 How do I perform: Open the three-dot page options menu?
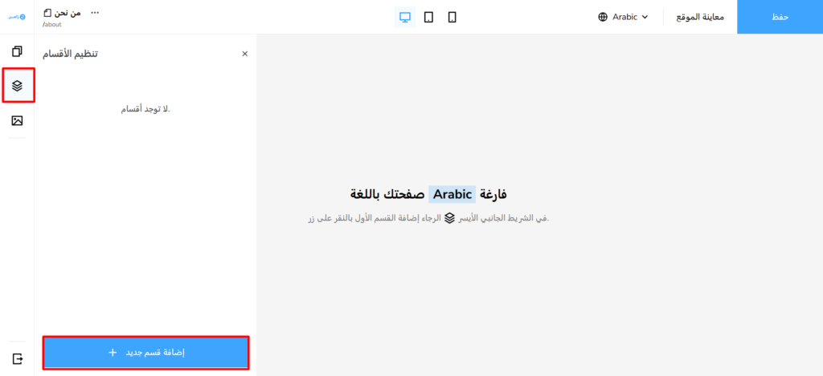tap(95, 13)
